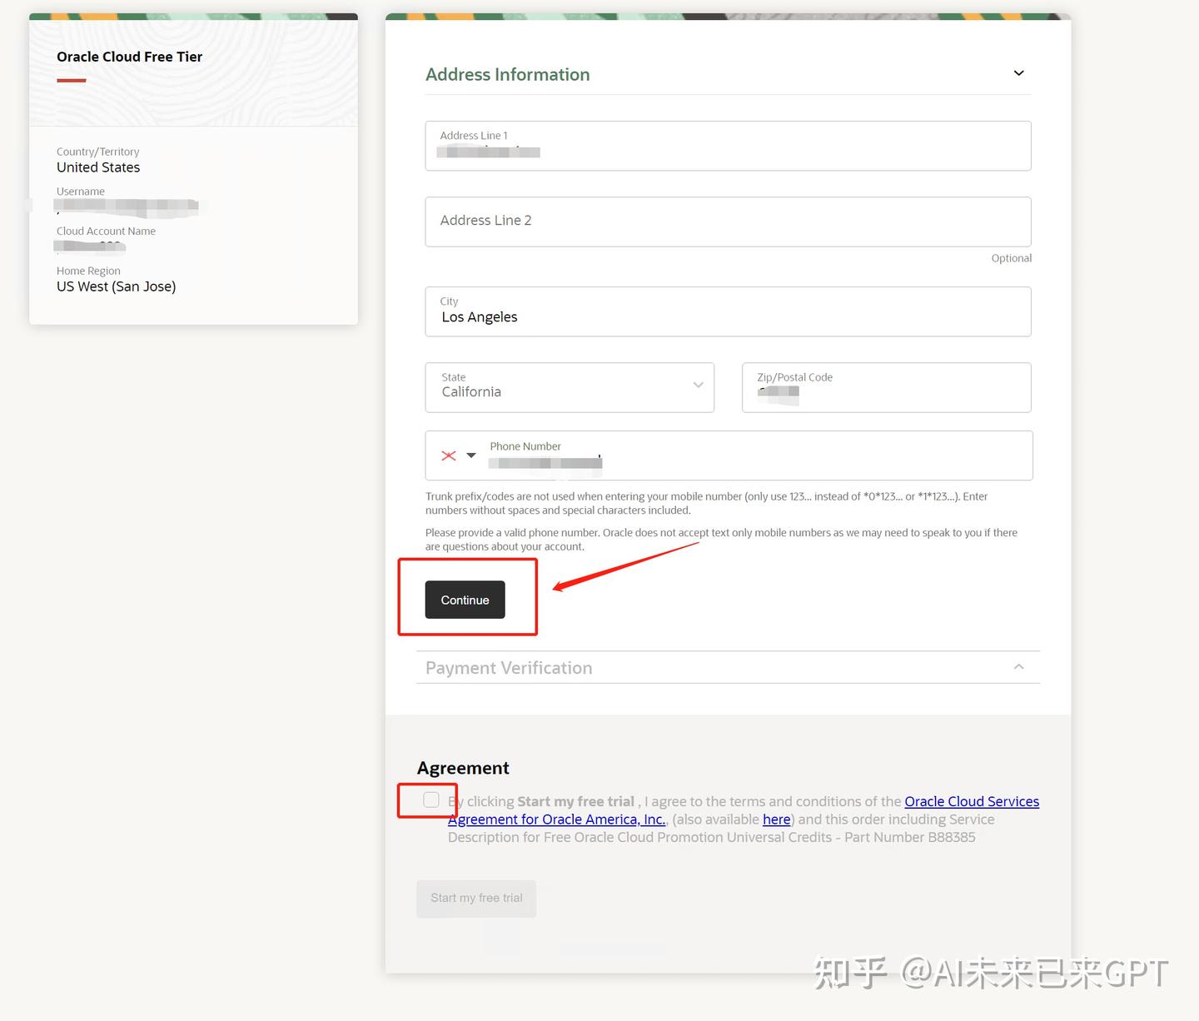This screenshot has height=1021, width=1199.
Task: Check the Agreement terms checkbox
Action: pos(431,799)
